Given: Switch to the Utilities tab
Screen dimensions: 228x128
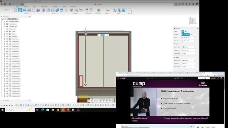Looking at the screenshot, I should pos(64,7).
